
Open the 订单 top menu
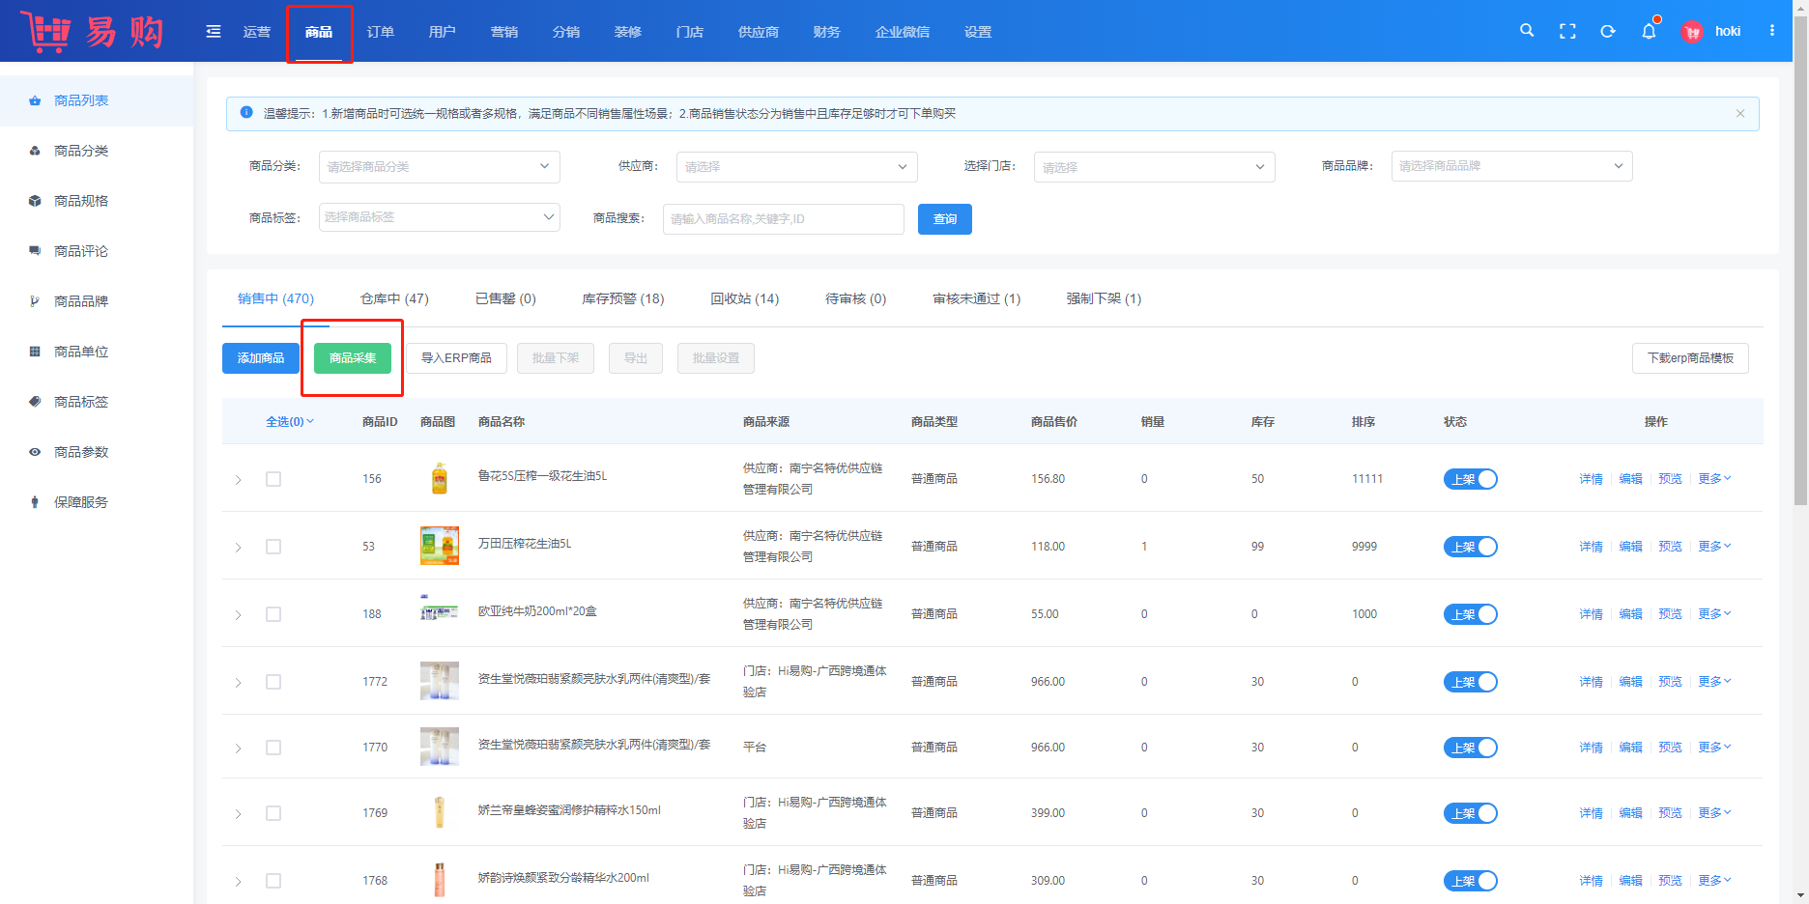point(380,32)
